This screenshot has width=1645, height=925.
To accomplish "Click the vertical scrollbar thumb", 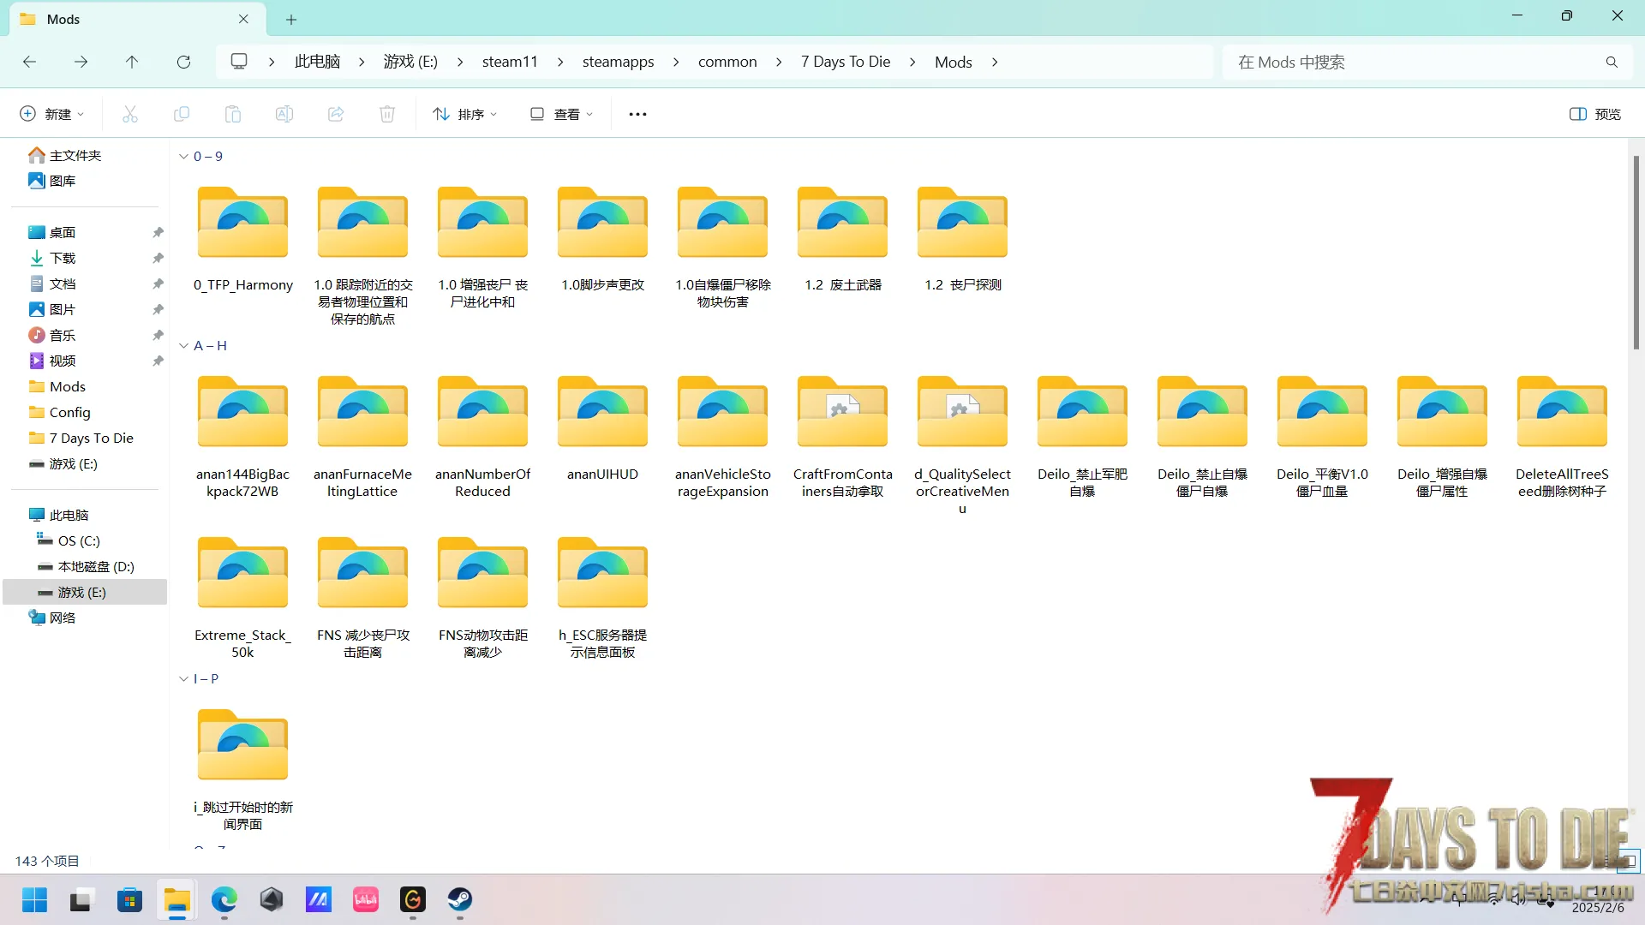I will point(1636,253).
